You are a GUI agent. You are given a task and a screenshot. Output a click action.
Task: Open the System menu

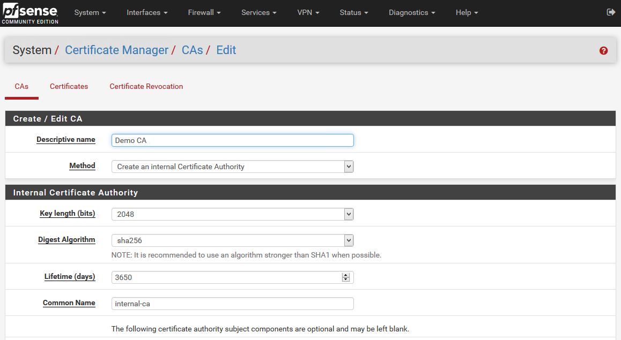click(x=89, y=12)
